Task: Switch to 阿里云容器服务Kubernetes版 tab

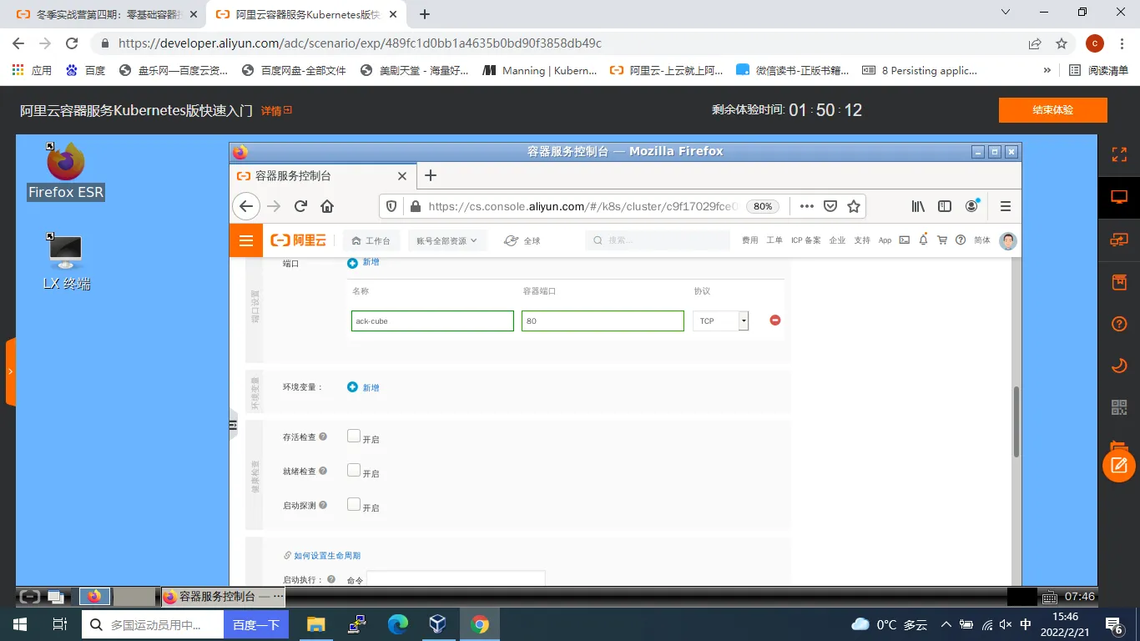Action: tap(306, 14)
